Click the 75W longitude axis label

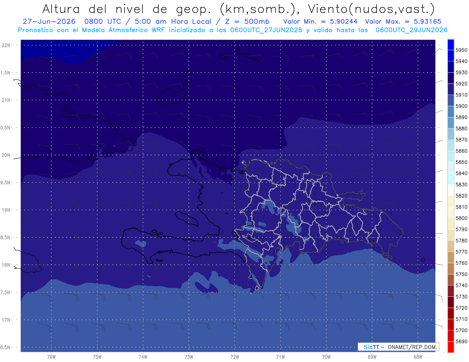(97, 357)
